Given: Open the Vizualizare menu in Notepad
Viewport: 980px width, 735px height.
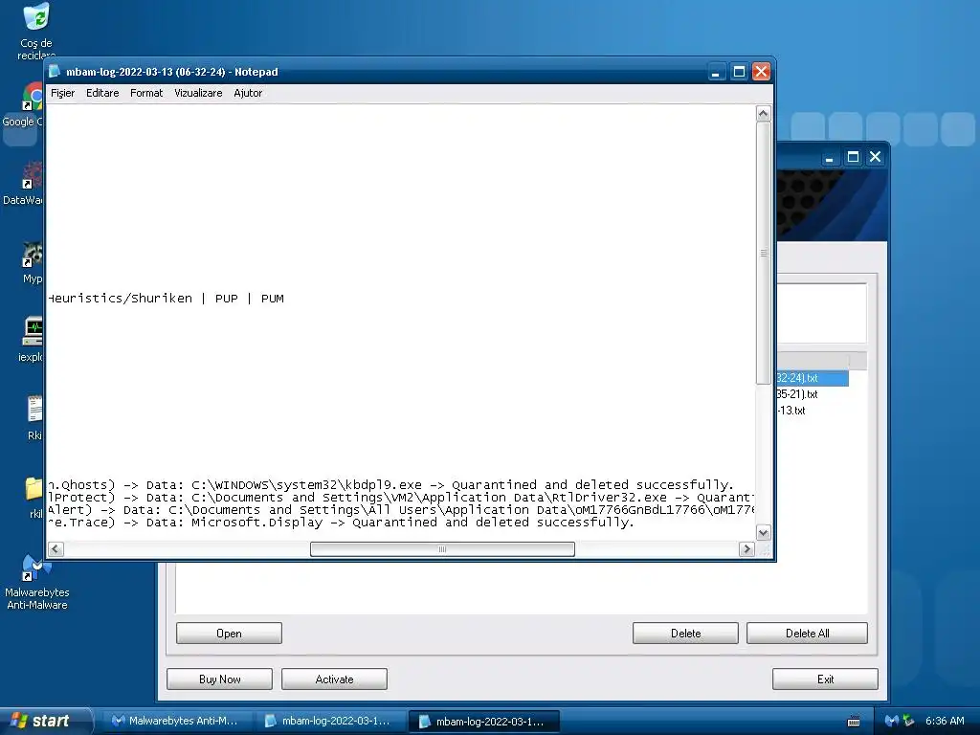Looking at the screenshot, I should coord(198,93).
